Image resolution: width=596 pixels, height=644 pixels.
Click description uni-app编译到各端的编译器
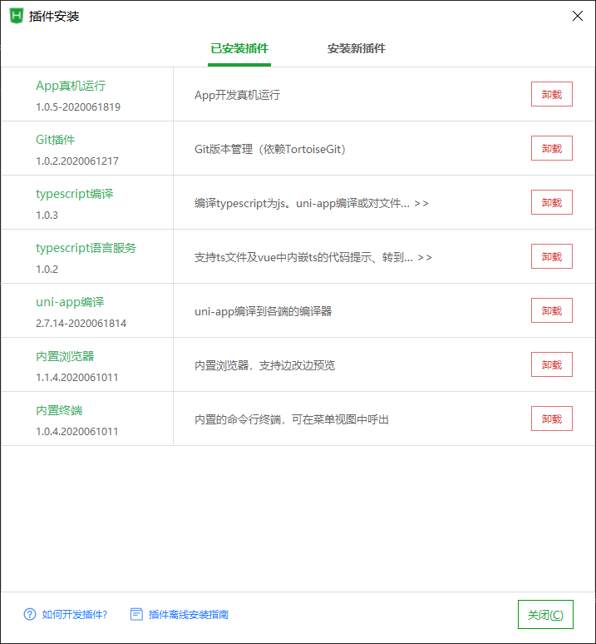263,311
